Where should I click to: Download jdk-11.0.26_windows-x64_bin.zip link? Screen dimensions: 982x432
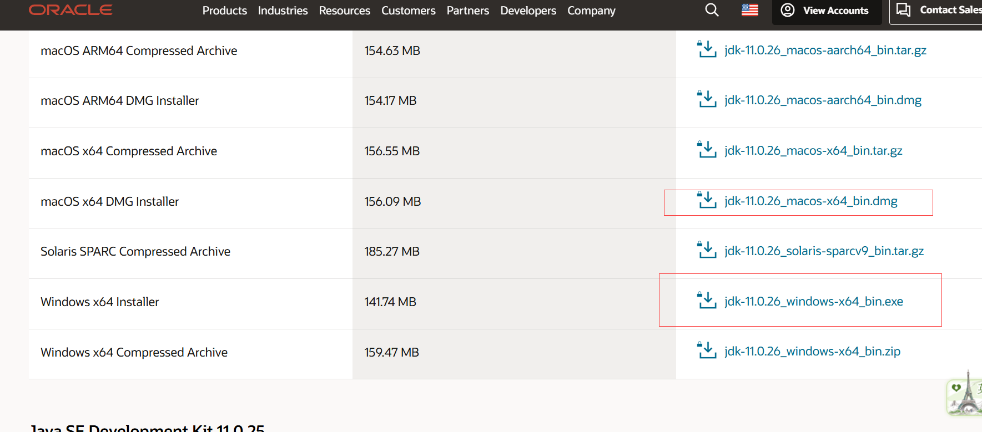(812, 351)
